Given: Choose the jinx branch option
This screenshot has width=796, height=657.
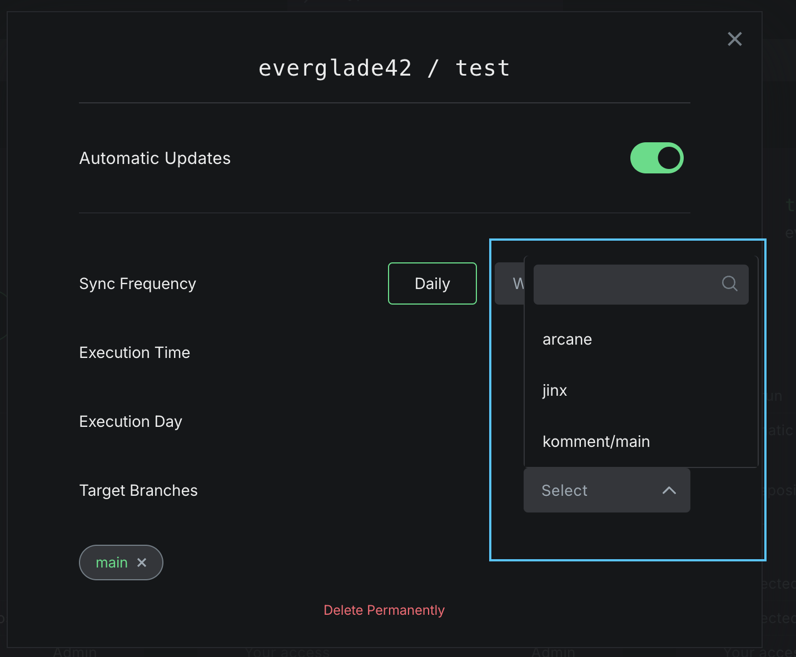Looking at the screenshot, I should 641,390.
